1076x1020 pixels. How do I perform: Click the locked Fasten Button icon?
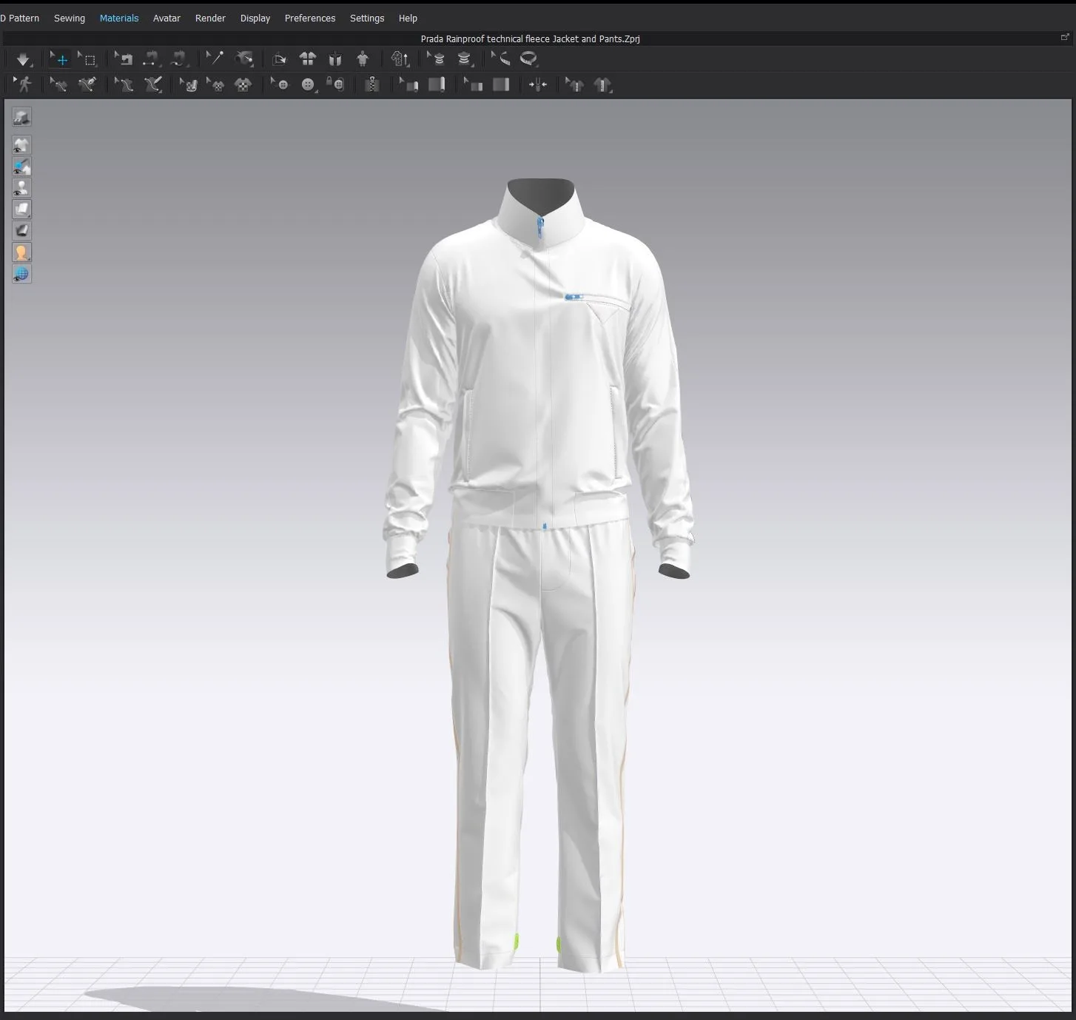(335, 84)
